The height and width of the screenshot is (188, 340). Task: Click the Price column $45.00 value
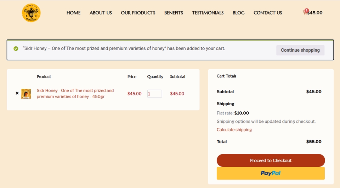pos(135,93)
